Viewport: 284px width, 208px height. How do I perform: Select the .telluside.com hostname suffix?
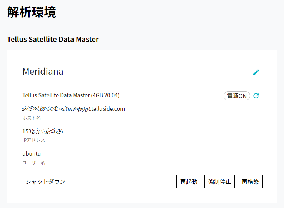(108, 109)
